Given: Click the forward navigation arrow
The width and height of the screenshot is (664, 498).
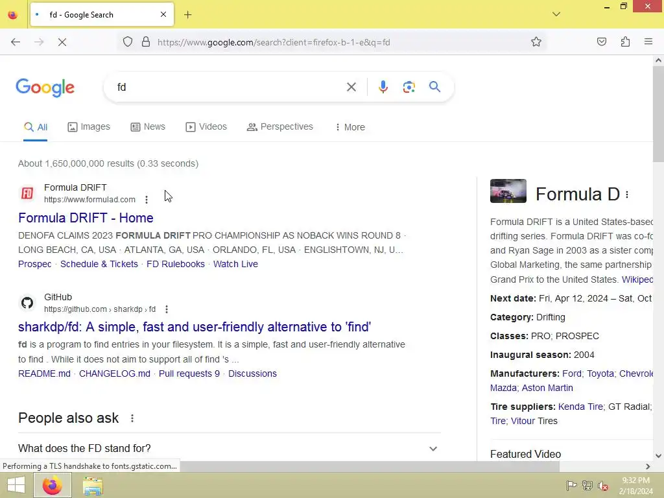Looking at the screenshot, I should [39, 42].
